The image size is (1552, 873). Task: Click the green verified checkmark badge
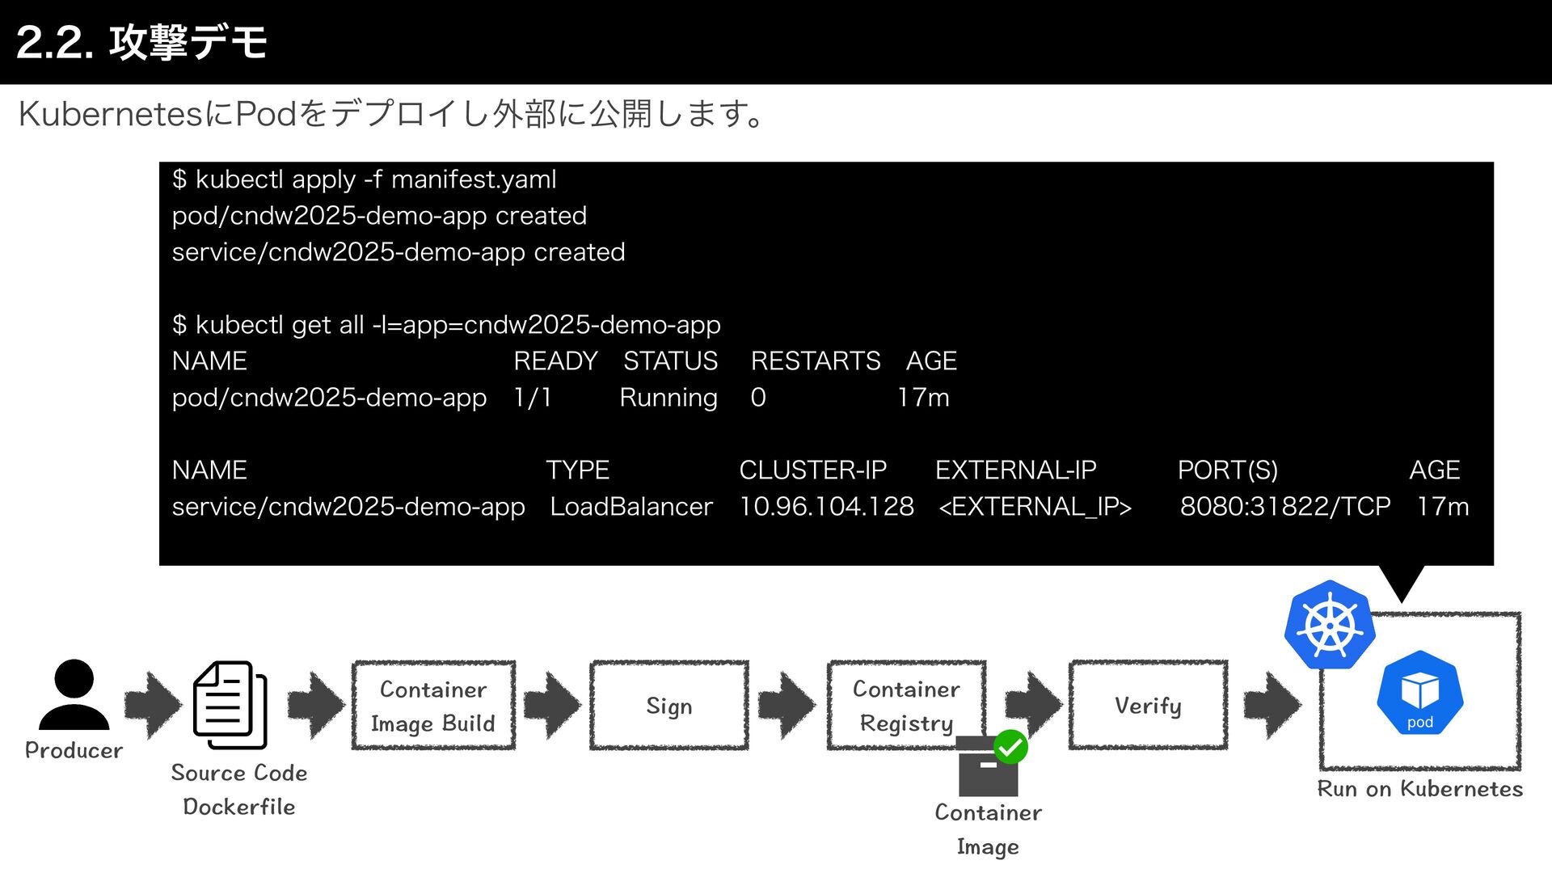coord(1010,747)
